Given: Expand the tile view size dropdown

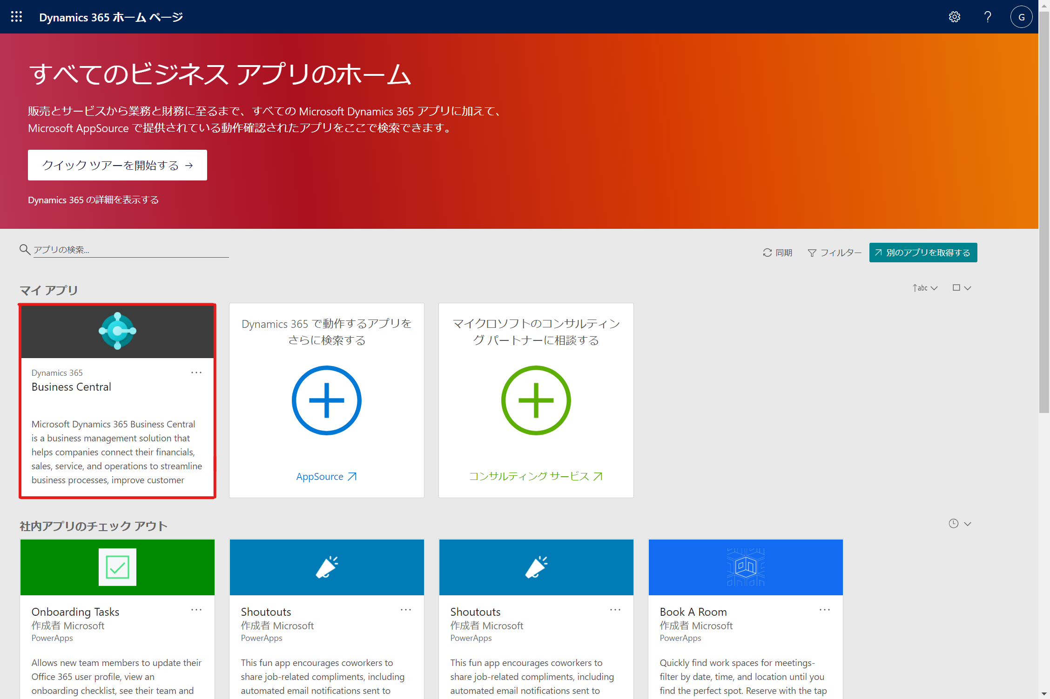Looking at the screenshot, I should pos(962,288).
